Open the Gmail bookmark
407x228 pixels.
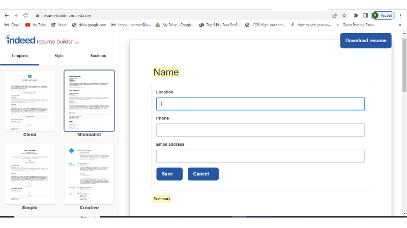tap(12, 25)
